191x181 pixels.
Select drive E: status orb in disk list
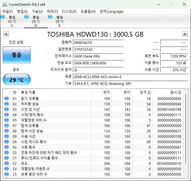[x=50, y=17]
